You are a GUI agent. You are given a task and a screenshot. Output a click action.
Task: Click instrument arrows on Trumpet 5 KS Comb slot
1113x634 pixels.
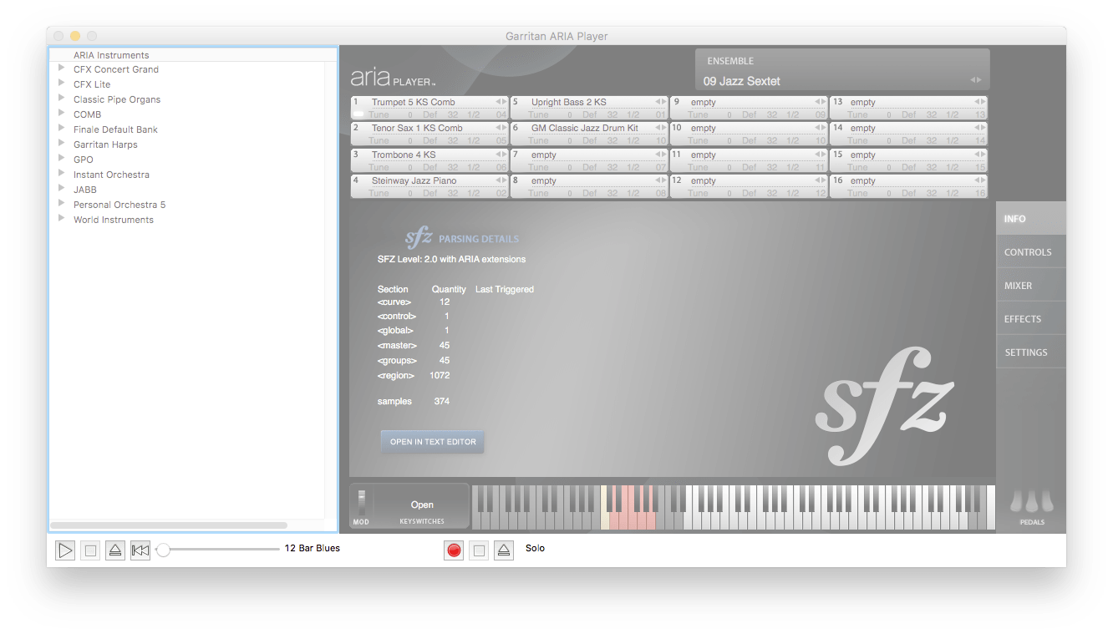pyautogui.click(x=501, y=102)
